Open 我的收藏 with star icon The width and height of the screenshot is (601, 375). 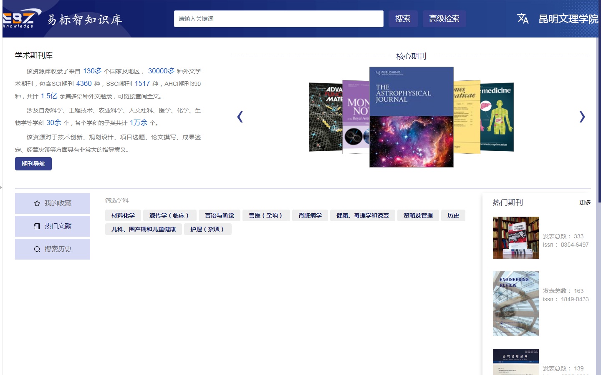pyautogui.click(x=53, y=203)
